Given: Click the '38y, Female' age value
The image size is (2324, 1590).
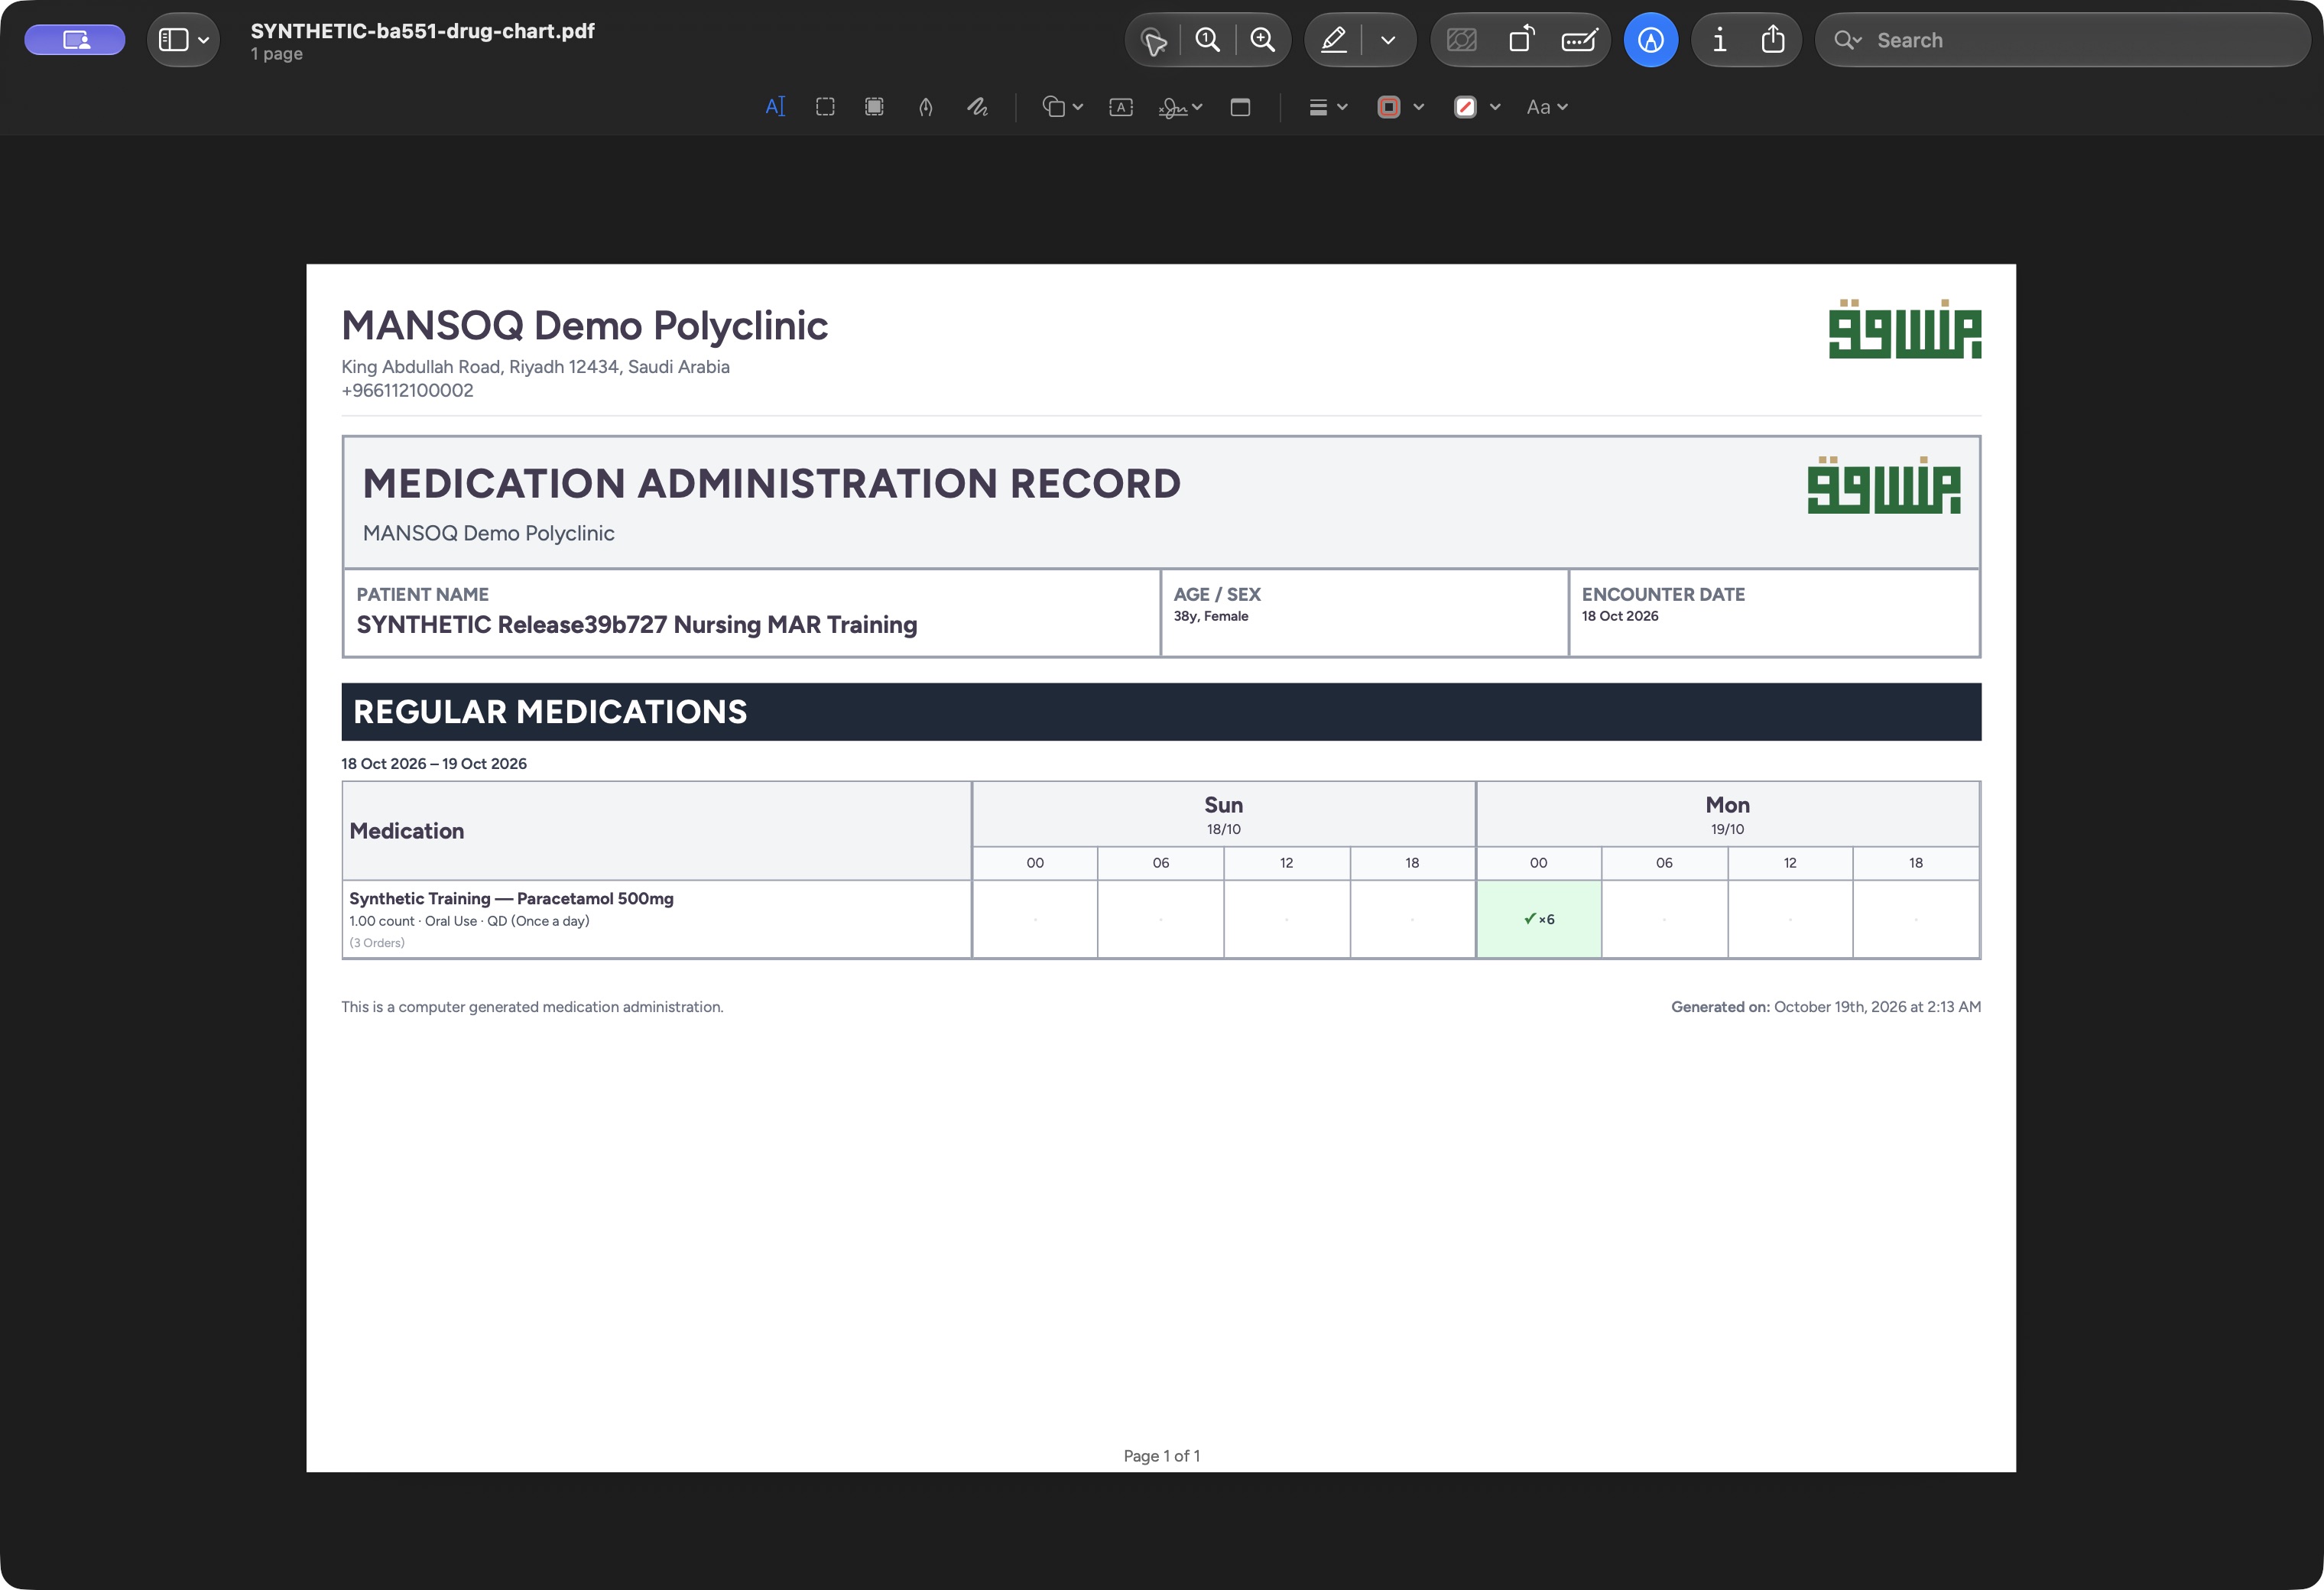Looking at the screenshot, I should tap(1210, 616).
